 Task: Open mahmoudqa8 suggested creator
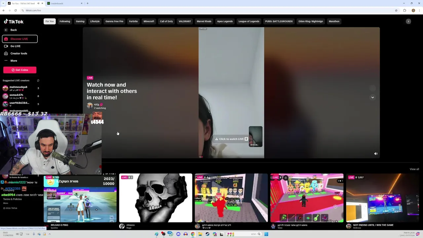pos(20,88)
